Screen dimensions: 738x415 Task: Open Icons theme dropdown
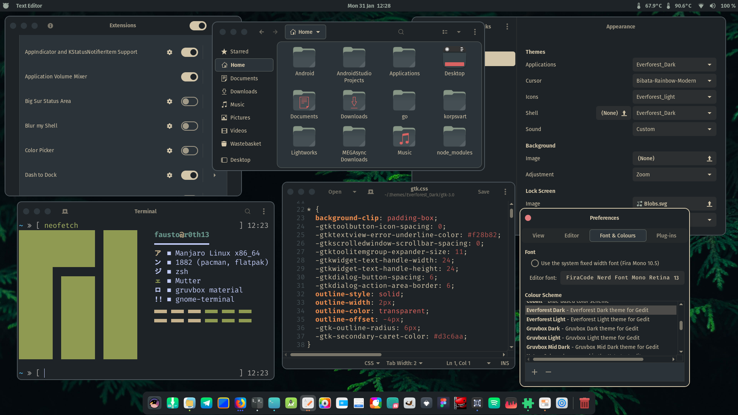674,97
